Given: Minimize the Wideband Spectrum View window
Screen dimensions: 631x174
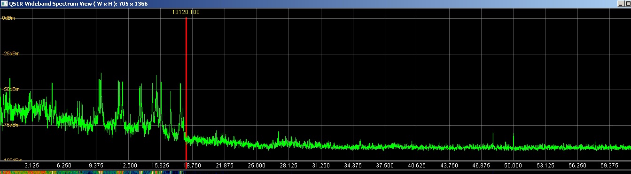Looking at the screenshot, I should (620, 4).
